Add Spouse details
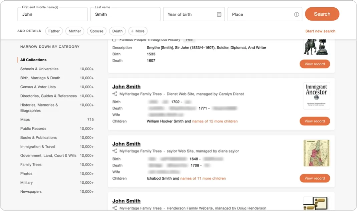The width and height of the screenshot is (357, 211). click(x=96, y=31)
